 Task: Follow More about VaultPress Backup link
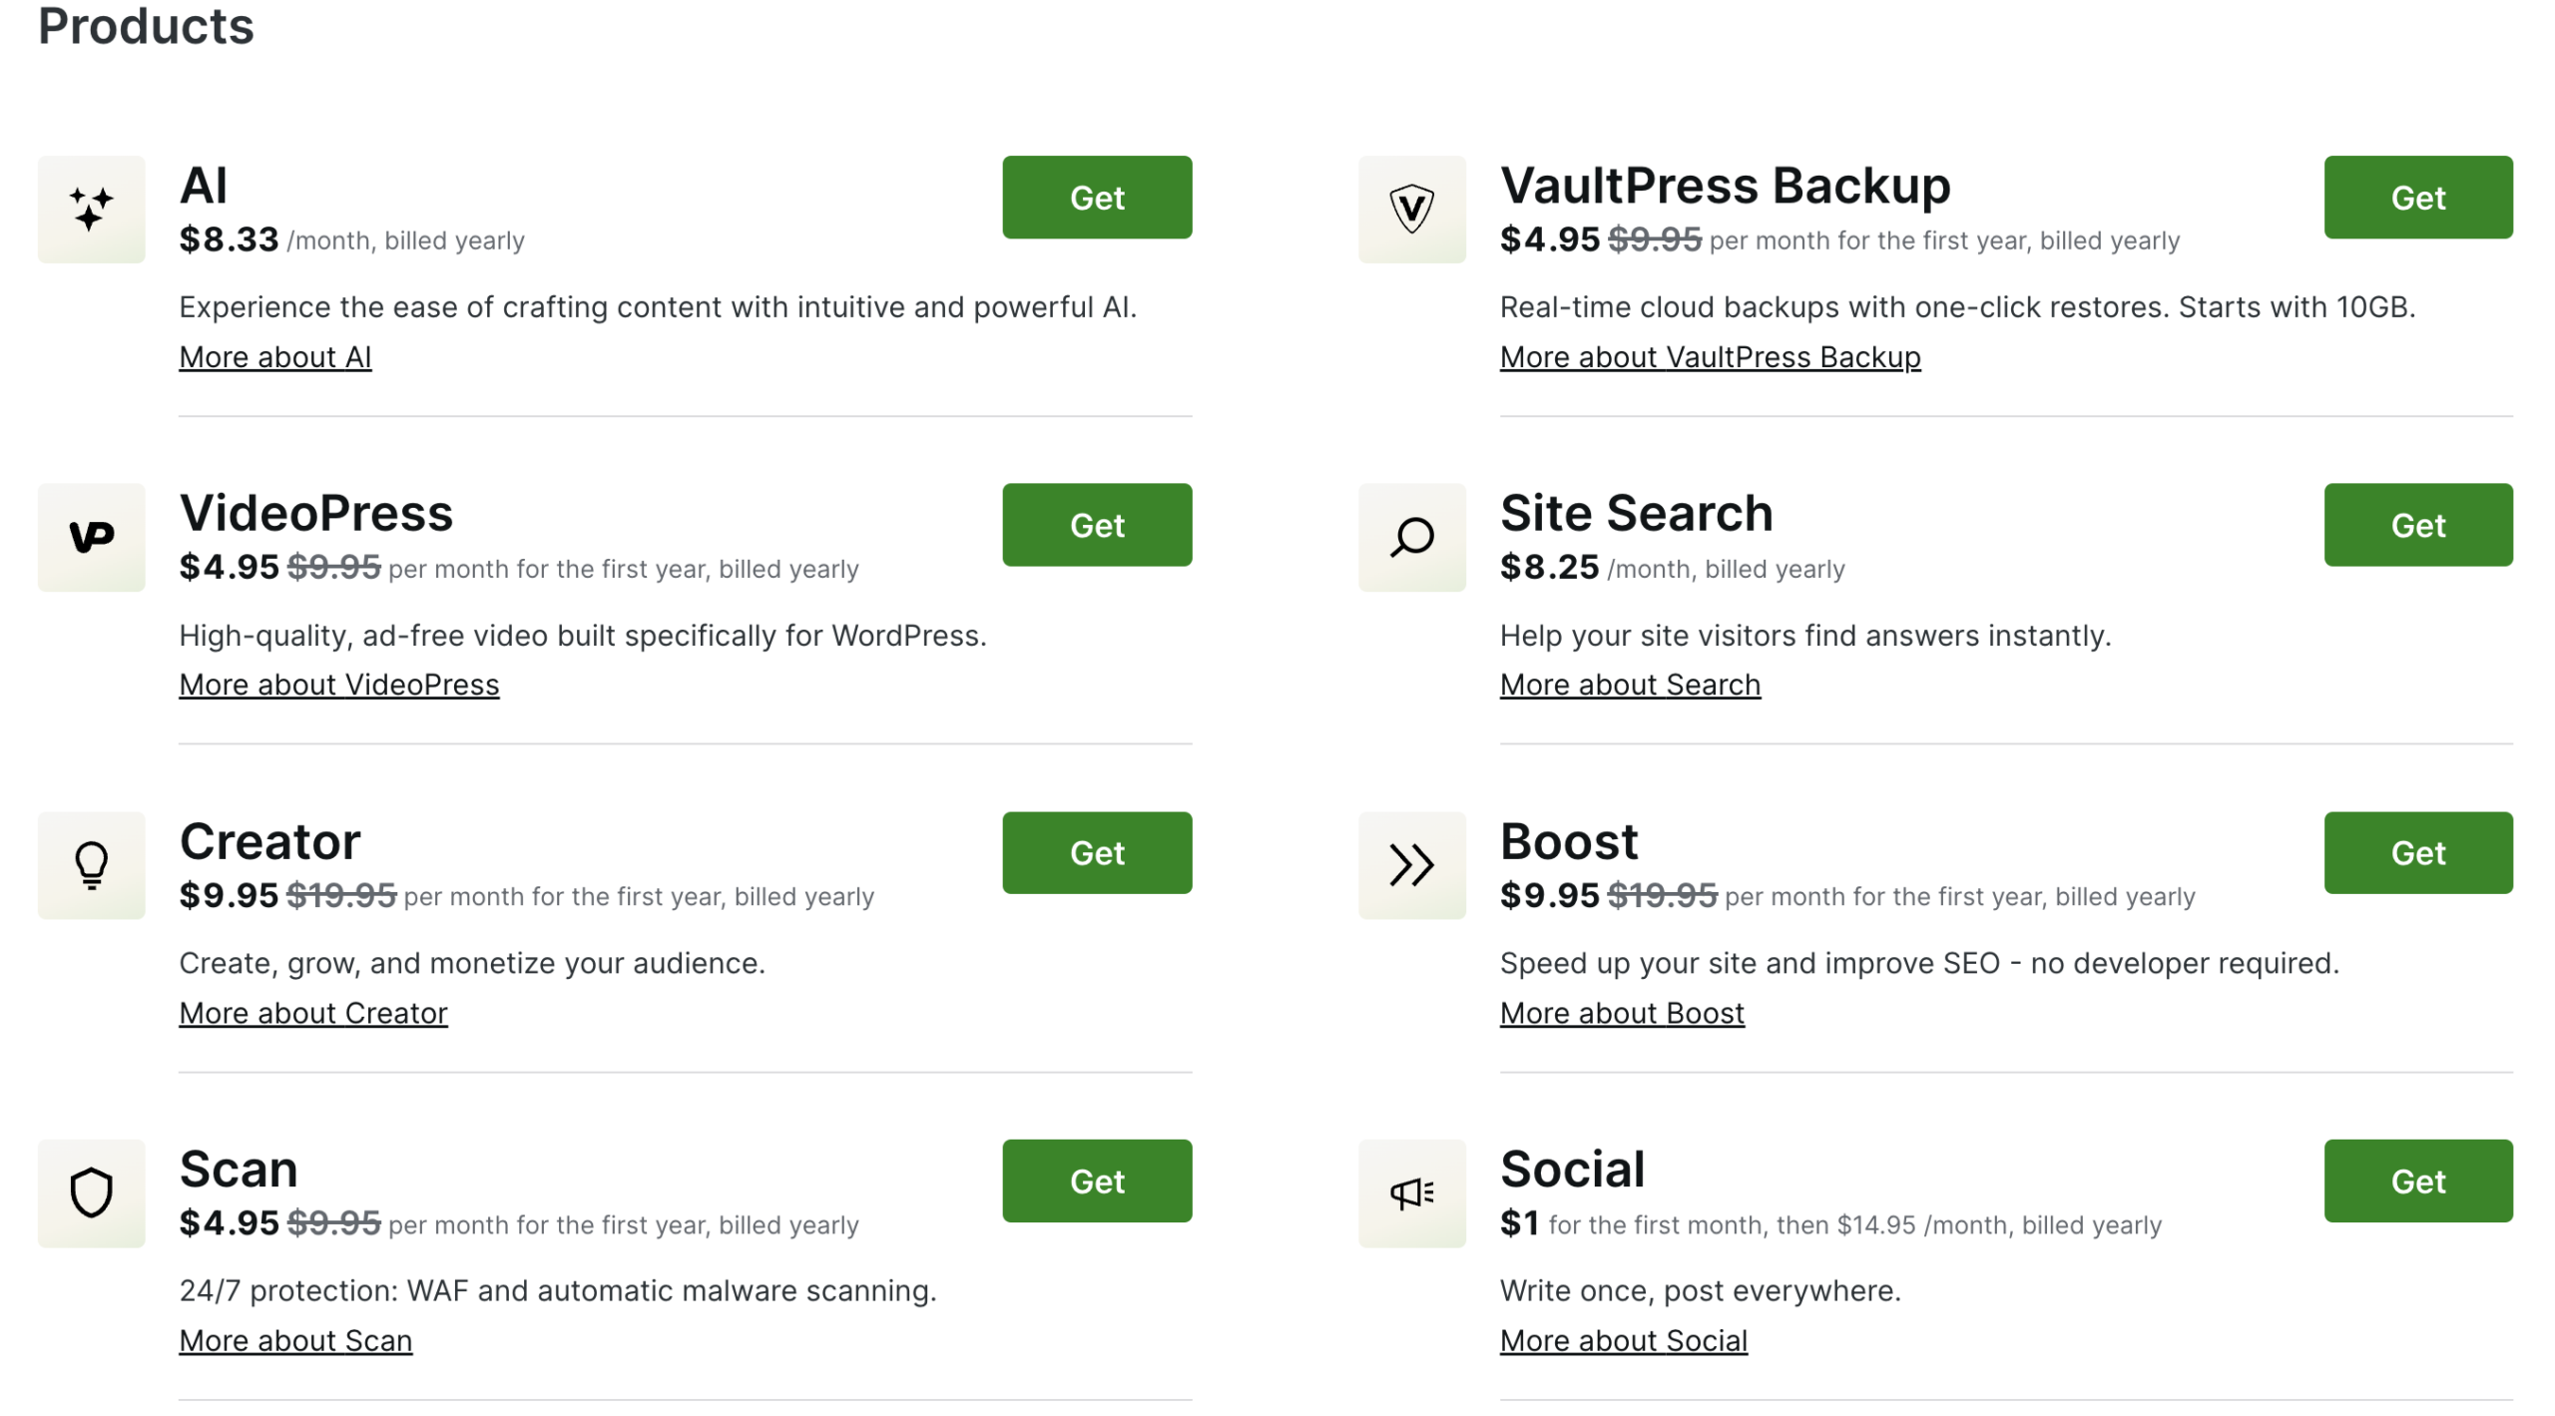[x=1709, y=357]
